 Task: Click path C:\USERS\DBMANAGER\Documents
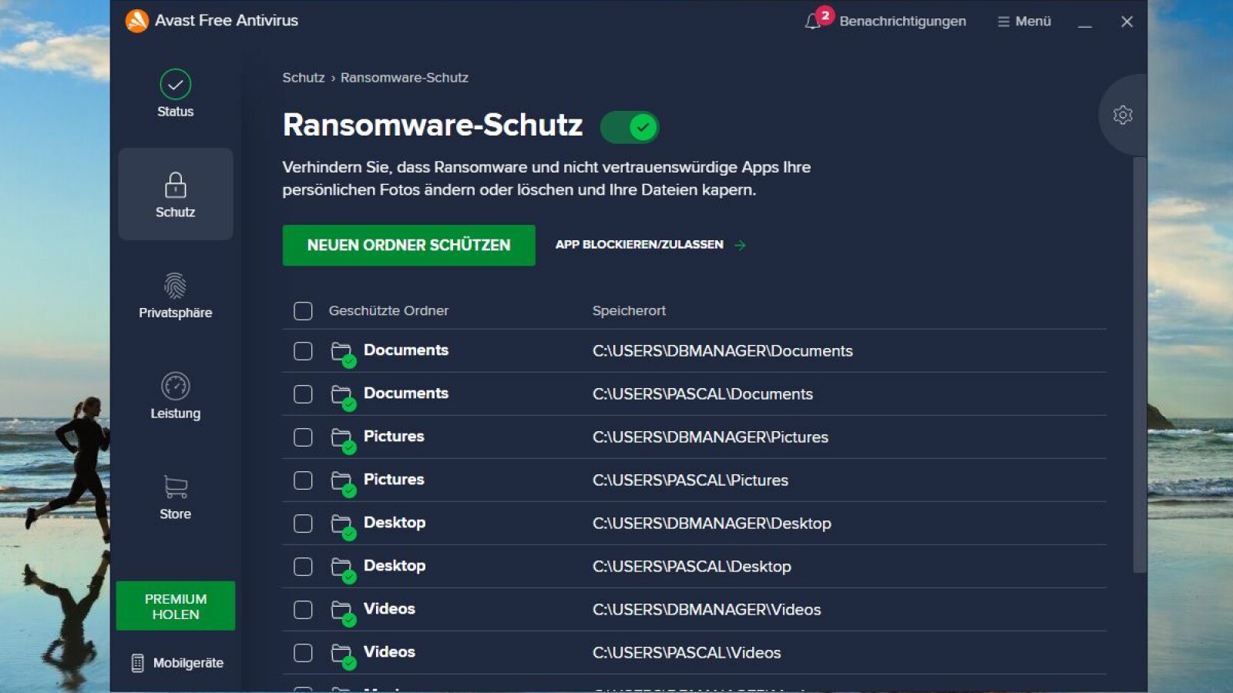(x=723, y=351)
